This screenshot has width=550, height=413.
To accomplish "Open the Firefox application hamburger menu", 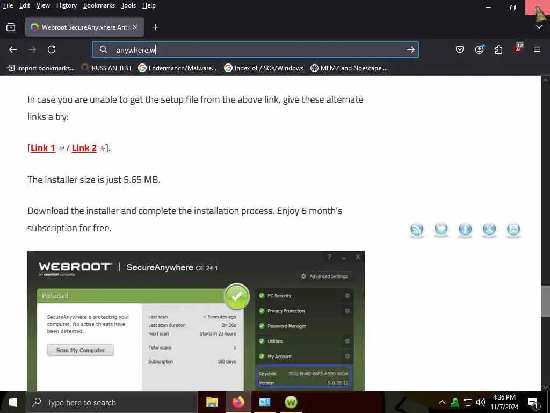I will pos(537,49).
